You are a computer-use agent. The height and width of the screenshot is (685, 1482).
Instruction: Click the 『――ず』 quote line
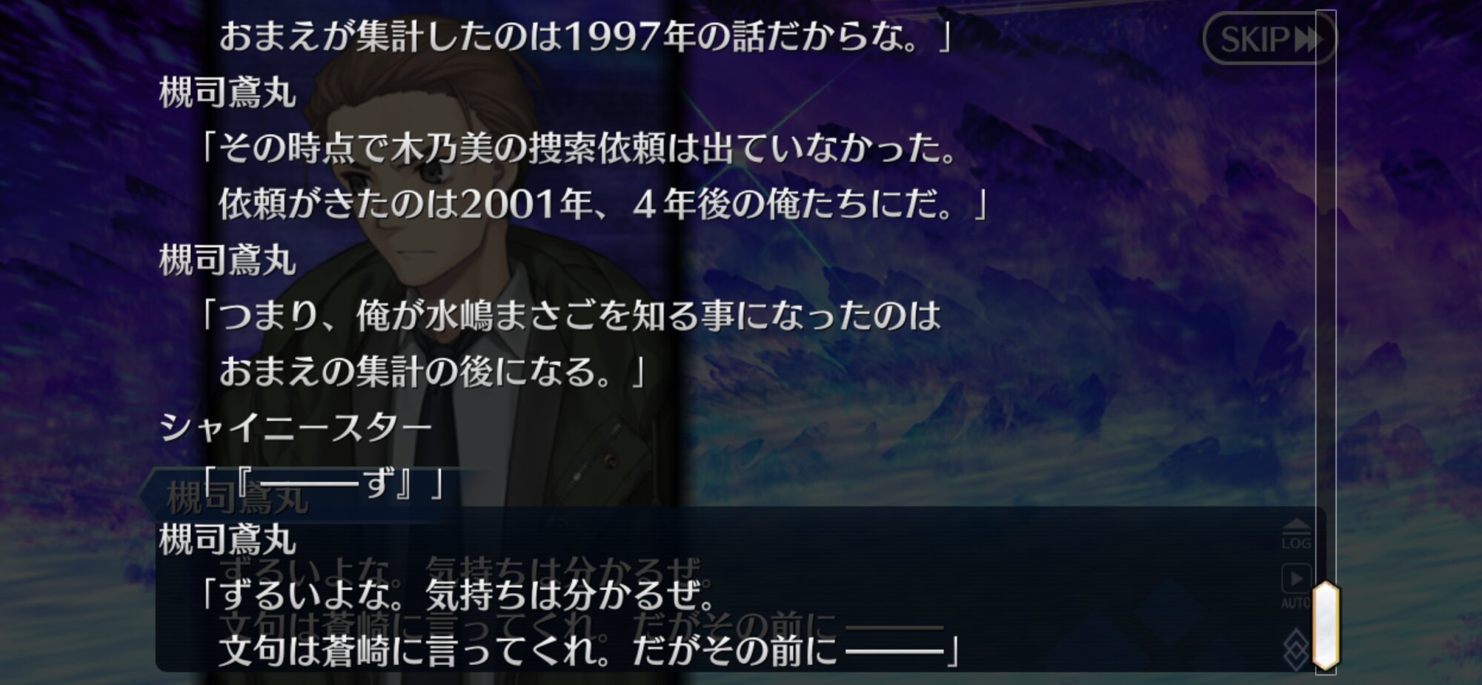tap(322, 483)
